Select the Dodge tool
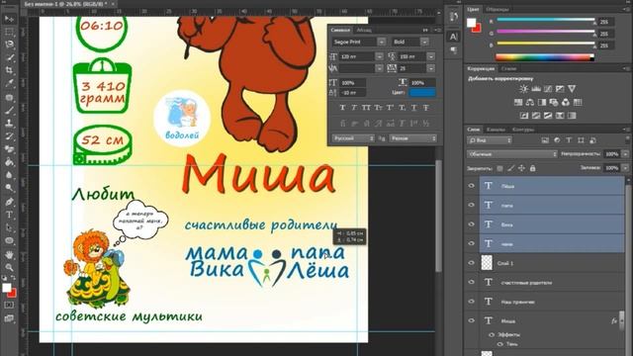This screenshot has height=356, width=633. (x=9, y=188)
